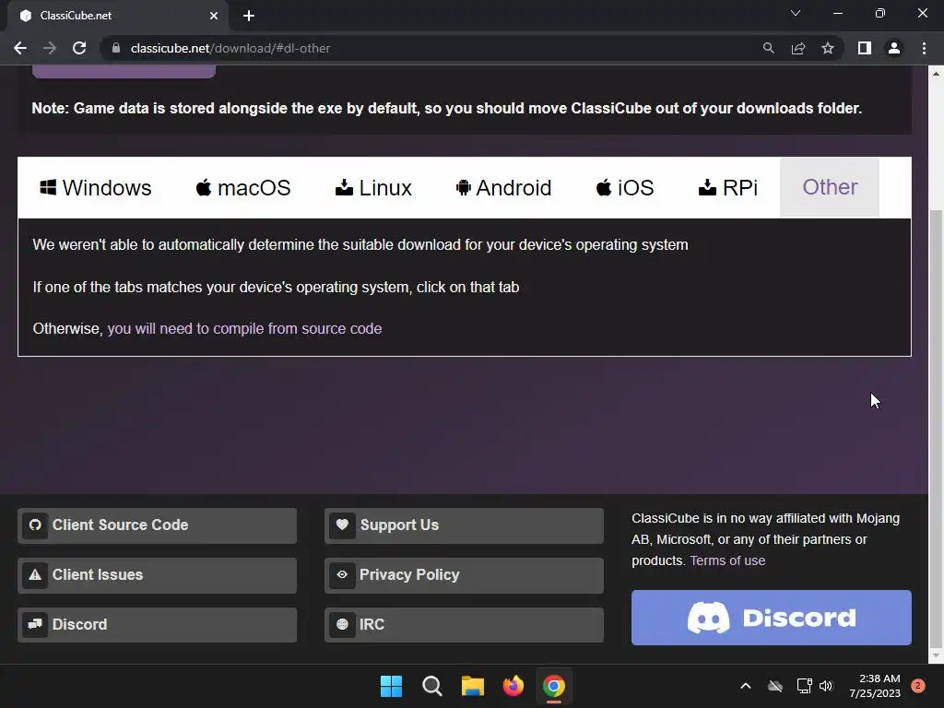Select the ClassiCube.net browser tab

118,16
